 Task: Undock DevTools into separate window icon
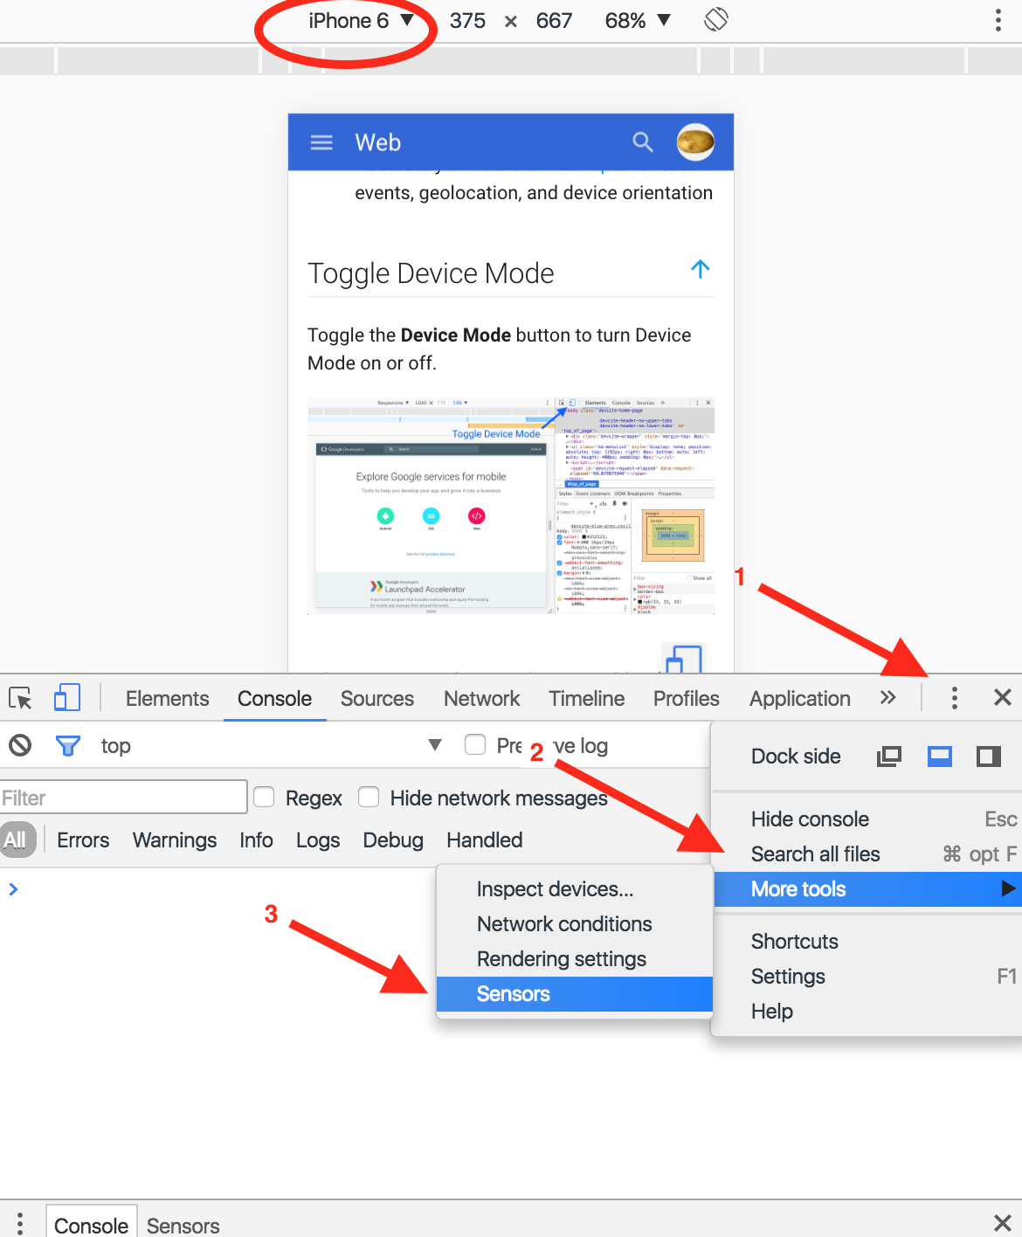pos(889,757)
